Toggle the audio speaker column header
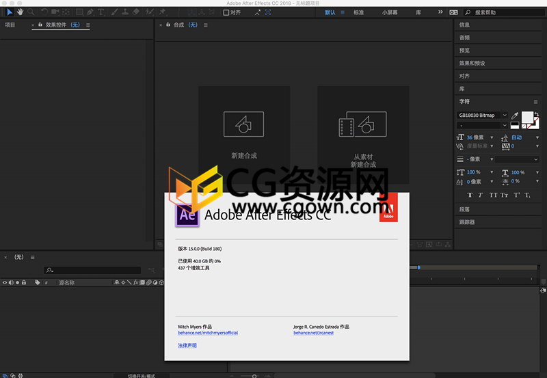 pyautogui.click(x=11, y=282)
